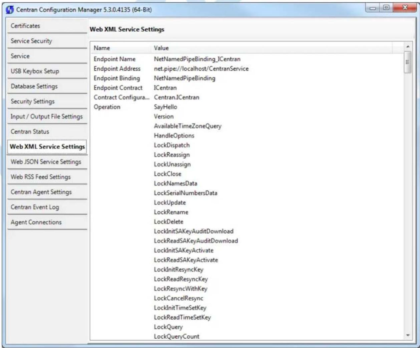Switch to Security Settings
Screen dimensions: 420x348
[x=47, y=101]
